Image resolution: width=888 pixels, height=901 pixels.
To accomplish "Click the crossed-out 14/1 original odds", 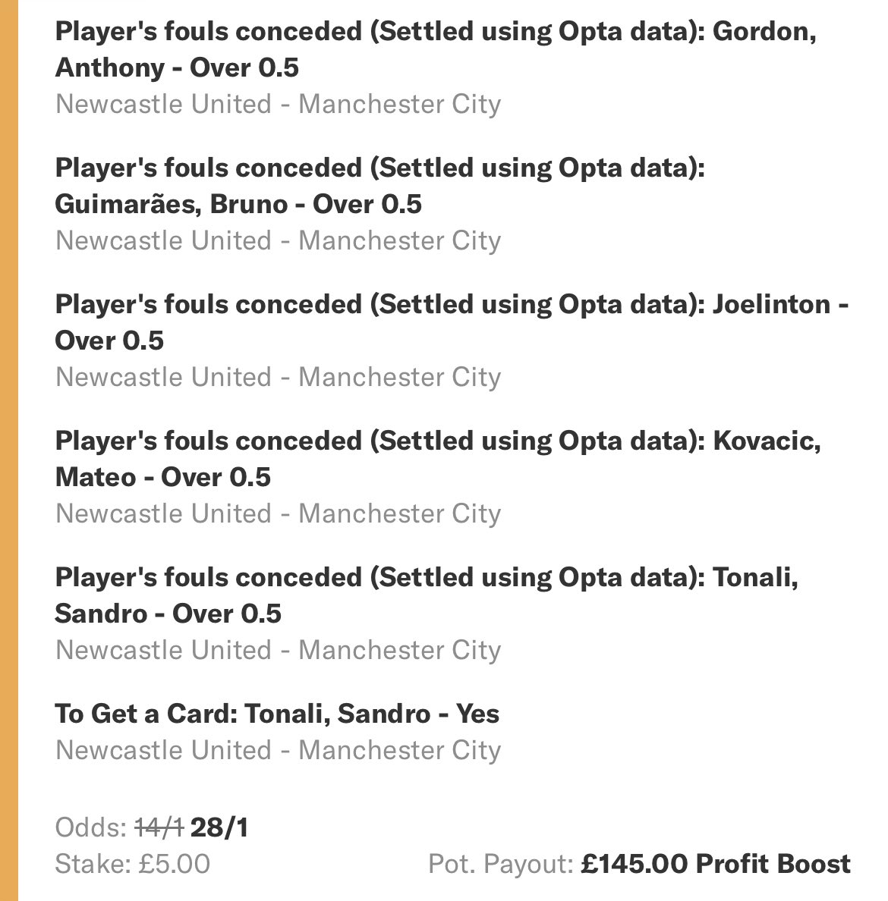I will click(x=159, y=827).
